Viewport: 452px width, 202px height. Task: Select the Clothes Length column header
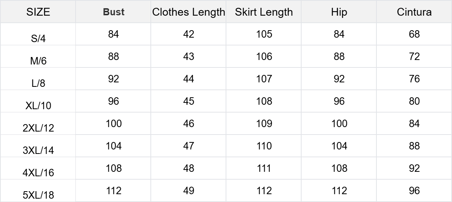coord(189,12)
